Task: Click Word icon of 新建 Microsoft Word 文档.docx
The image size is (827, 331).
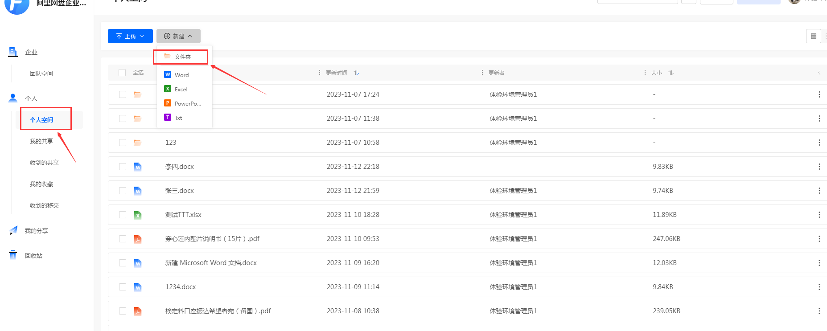Action: pyautogui.click(x=138, y=263)
